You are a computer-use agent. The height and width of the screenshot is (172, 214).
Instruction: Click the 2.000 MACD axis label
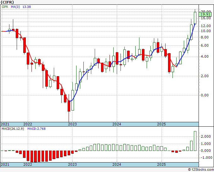(206, 136)
